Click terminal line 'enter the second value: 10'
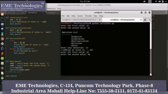Viewport: 168px width, 94px height. click(x=75, y=54)
